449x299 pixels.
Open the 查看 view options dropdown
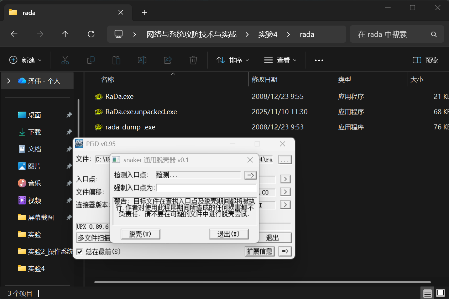click(280, 60)
